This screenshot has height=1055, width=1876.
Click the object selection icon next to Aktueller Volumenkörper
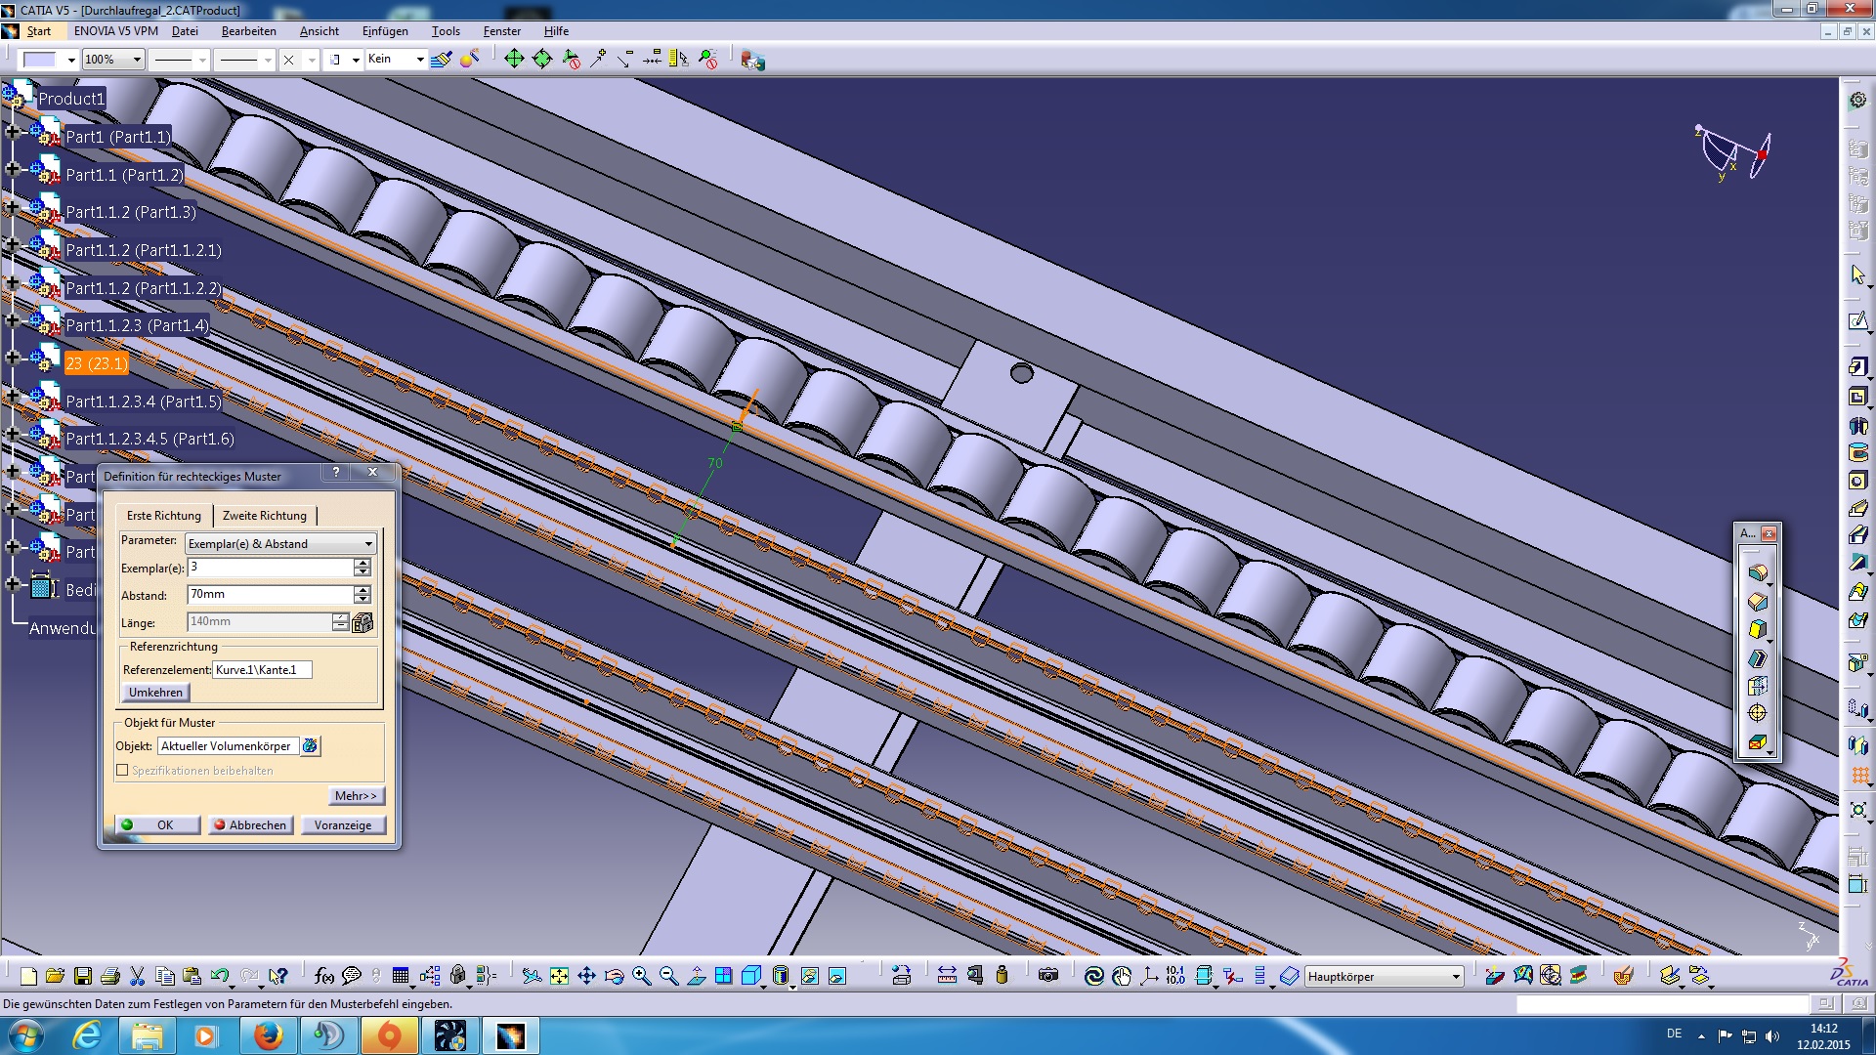[310, 746]
